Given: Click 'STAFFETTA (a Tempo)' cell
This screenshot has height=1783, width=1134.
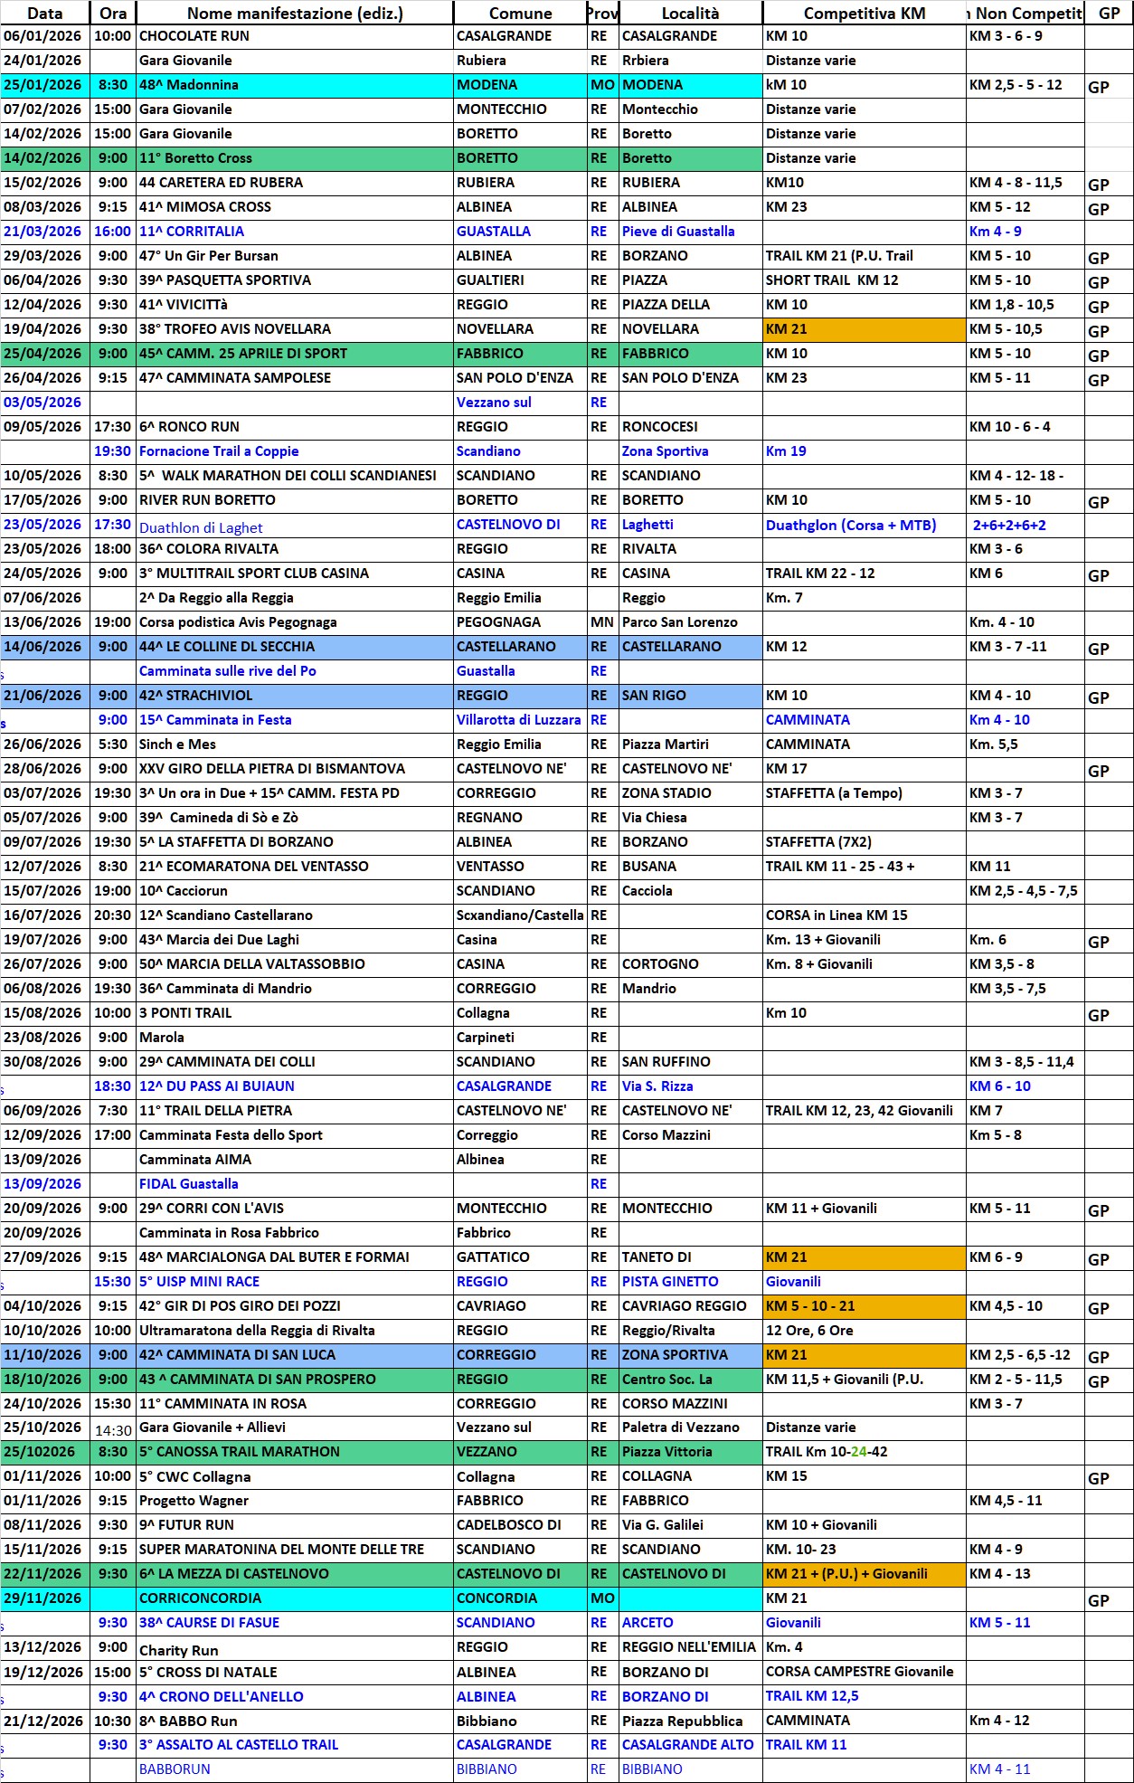Looking at the screenshot, I should pyautogui.click(x=865, y=793).
